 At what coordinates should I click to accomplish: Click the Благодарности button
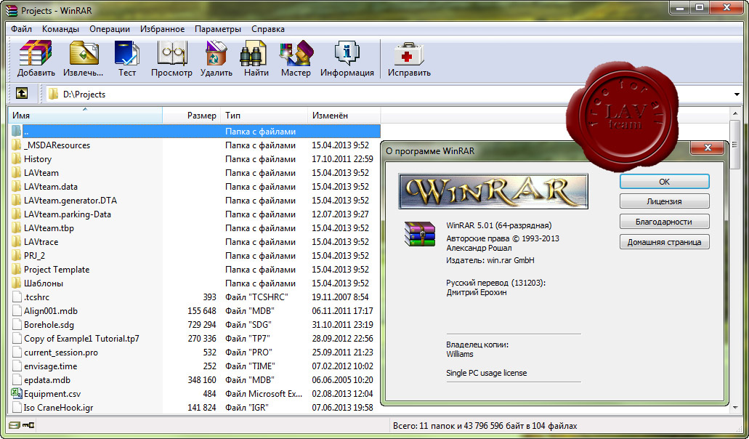coord(664,222)
